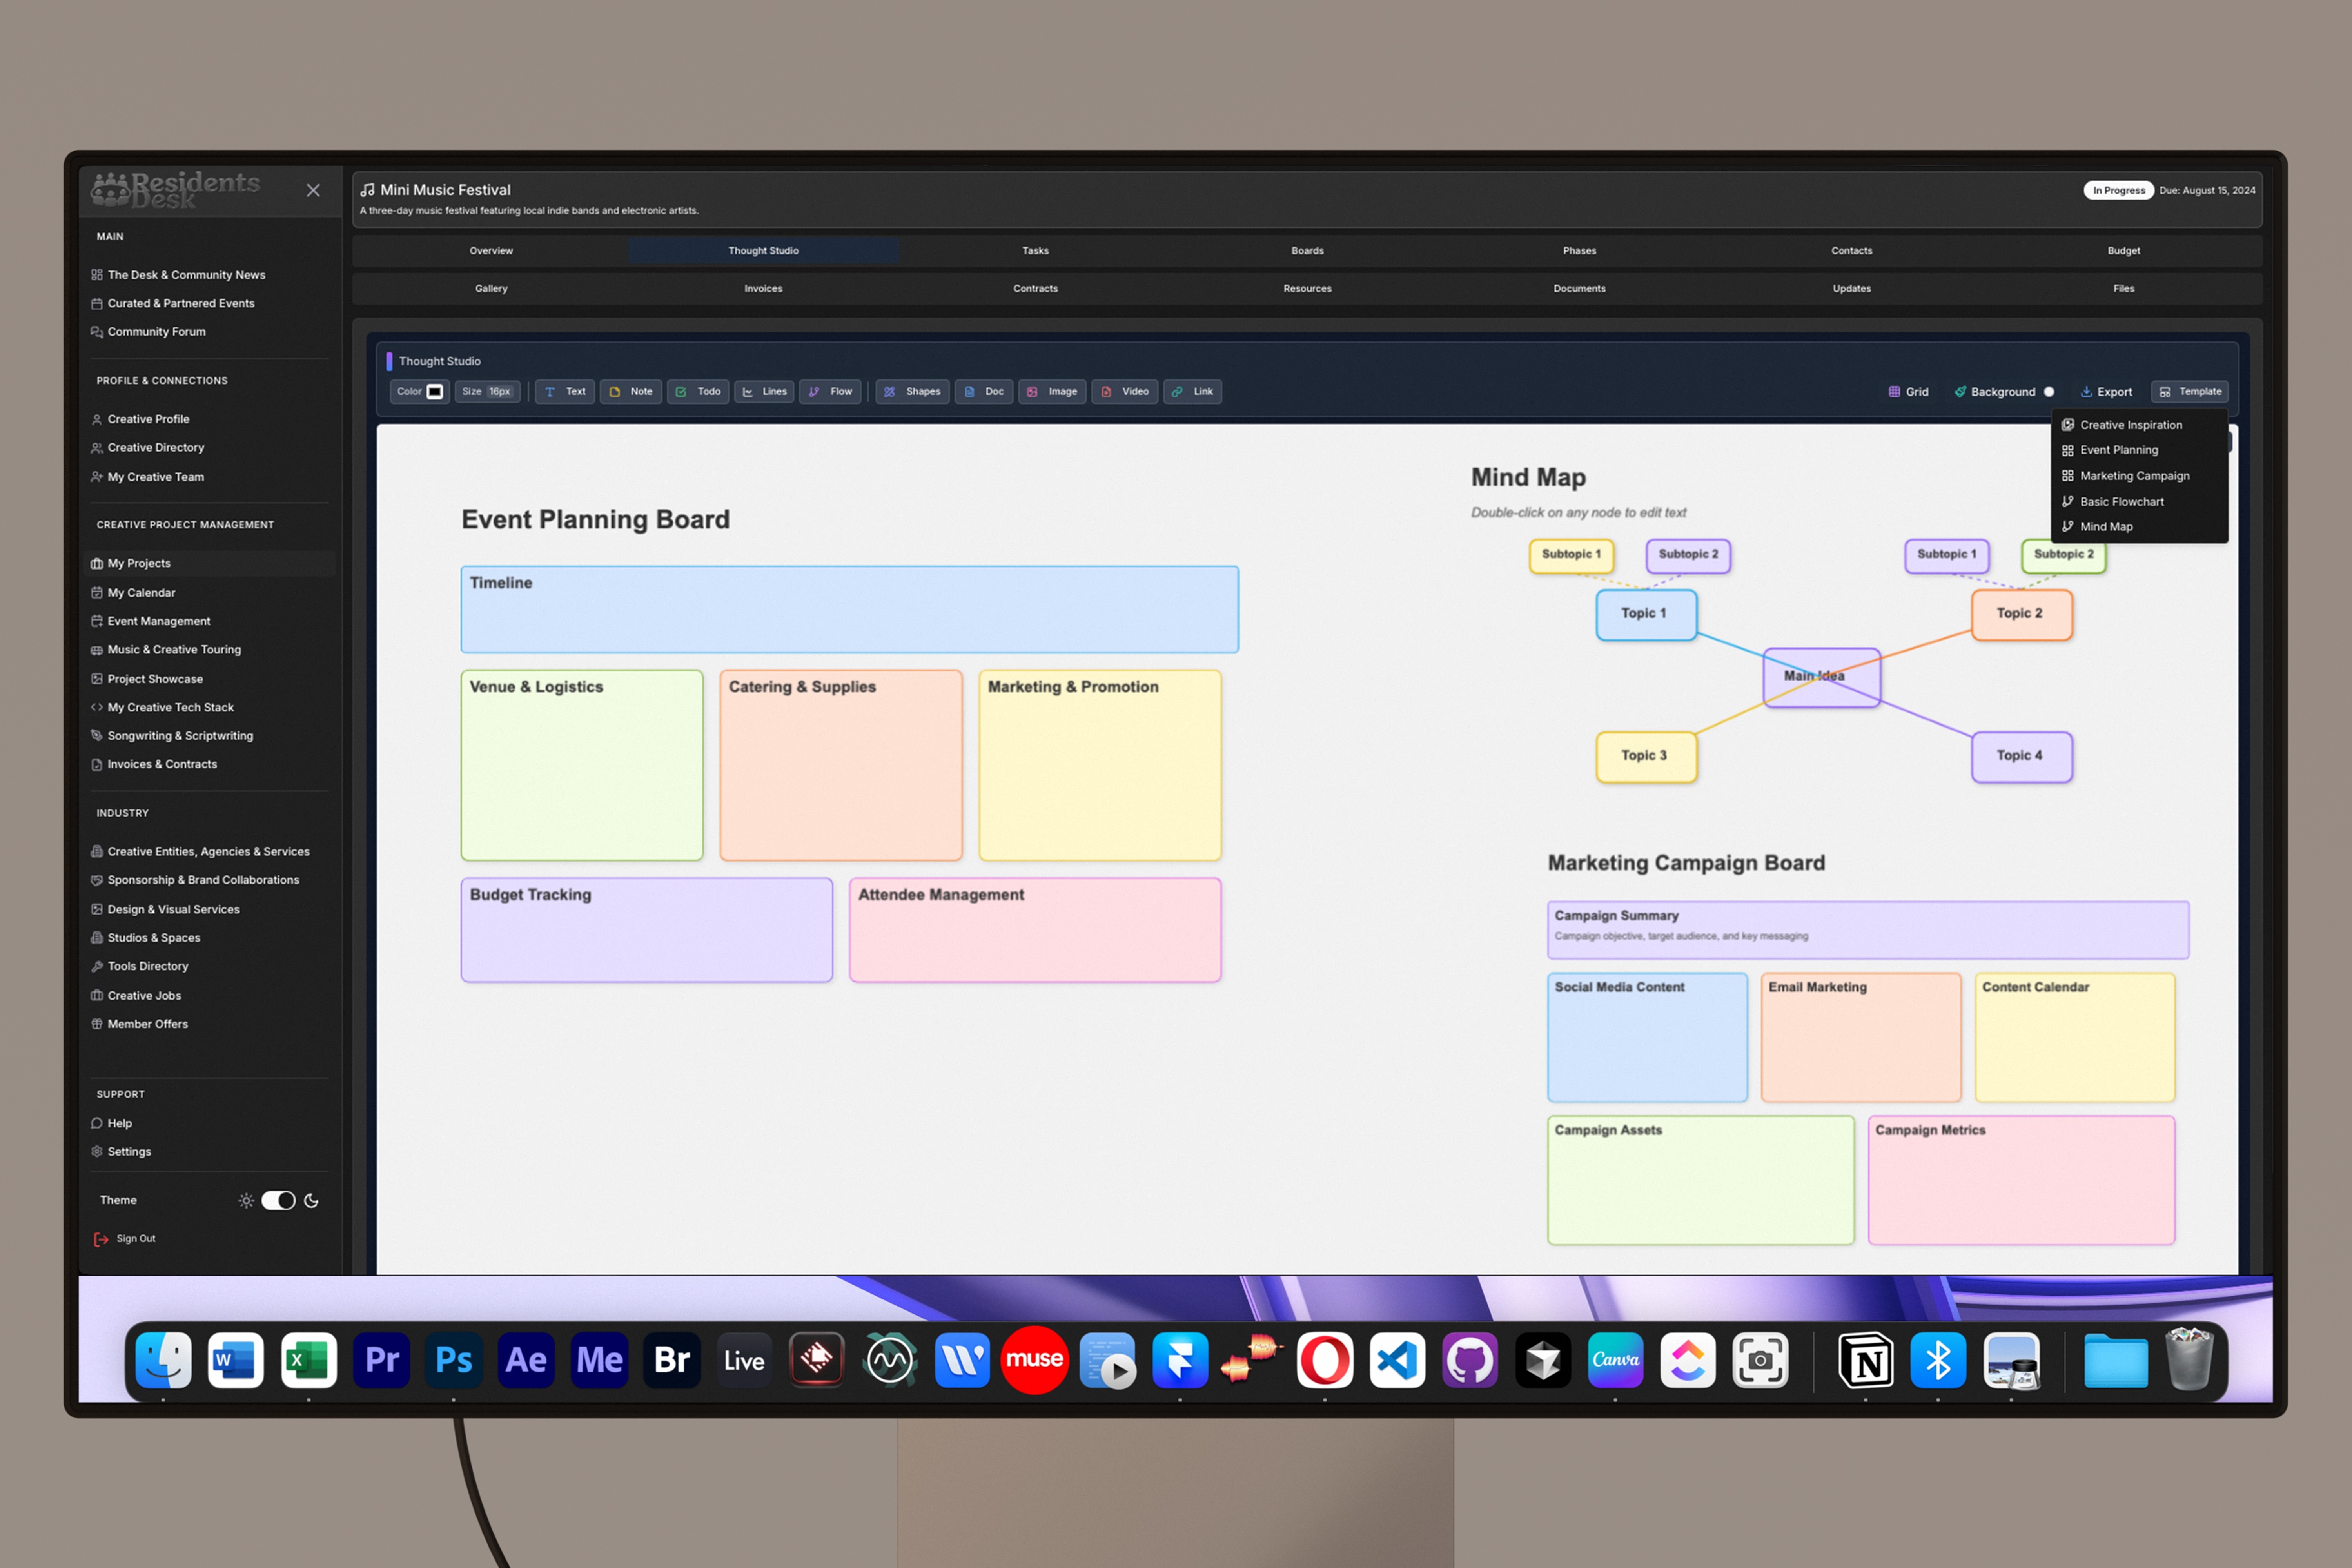Switch to the Tasks tab
Image resolution: width=2352 pixels, height=1568 pixels.
(1035, 251)
